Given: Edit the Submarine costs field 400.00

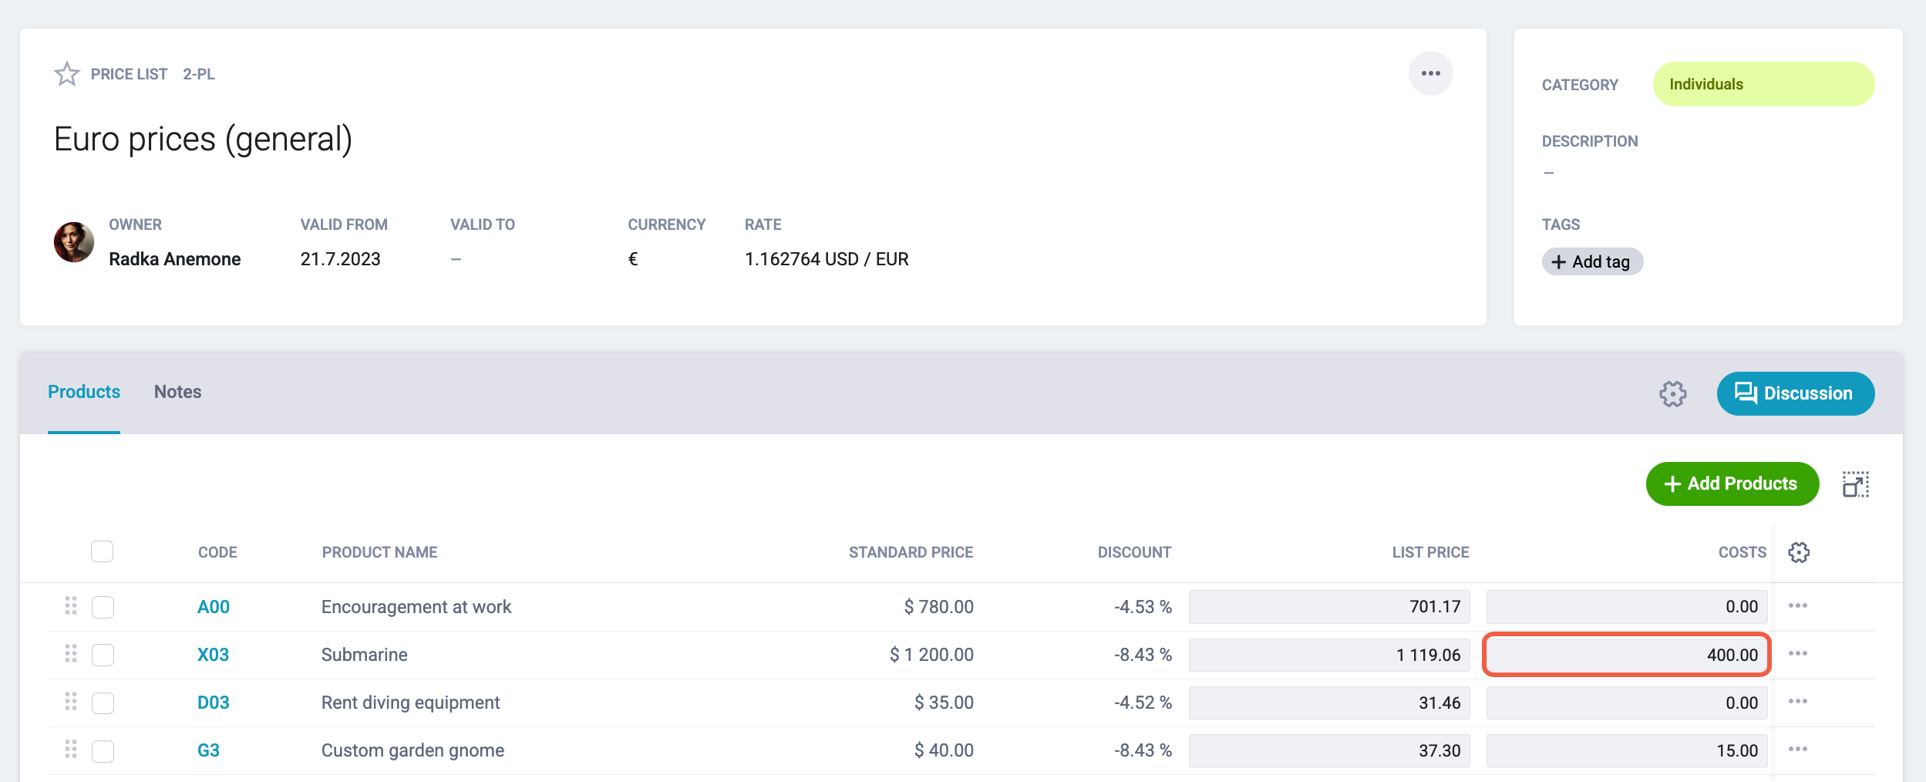Looking at the screenshot, I should [1627, 655].
